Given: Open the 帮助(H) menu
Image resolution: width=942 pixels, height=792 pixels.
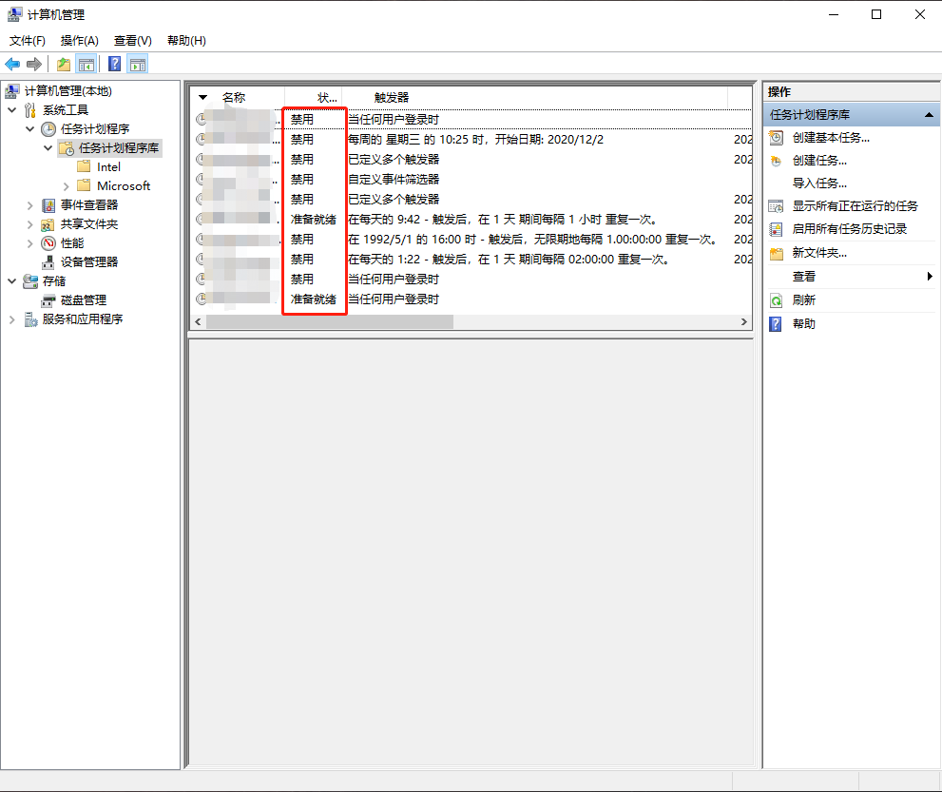Looking at the screenshot, I should pyautogui.click(x=186, y=40).
